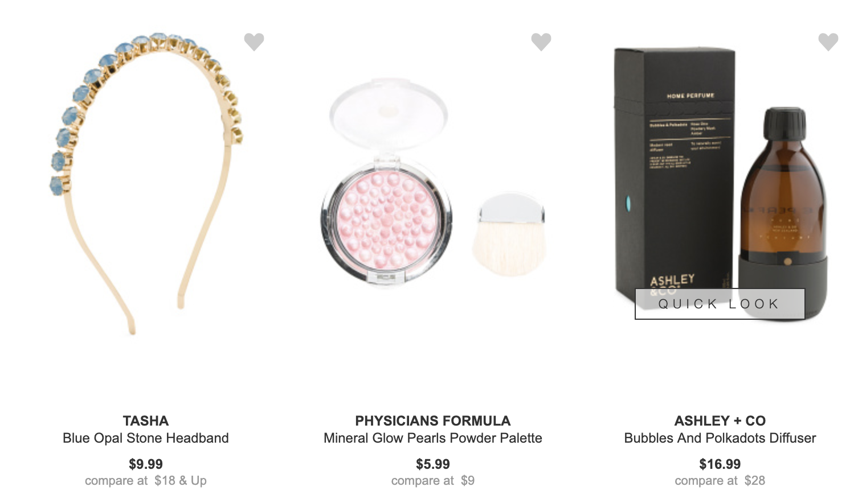The width and height of the screenshot is (858, 495).
Task: Click the $5.99 powder palette price
Action: tap(433, 464)
